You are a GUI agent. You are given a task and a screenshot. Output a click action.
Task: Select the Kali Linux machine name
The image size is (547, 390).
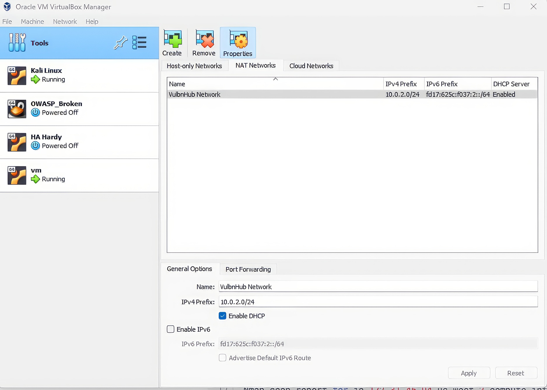pos(46,71)
